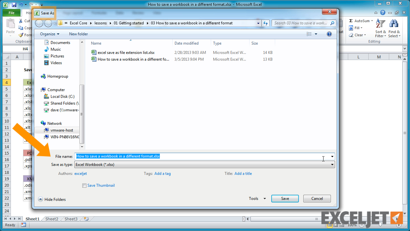Click the search magnifier icon in dialog
This screenshot has height=231, width=410.
[x=332, y=23]
